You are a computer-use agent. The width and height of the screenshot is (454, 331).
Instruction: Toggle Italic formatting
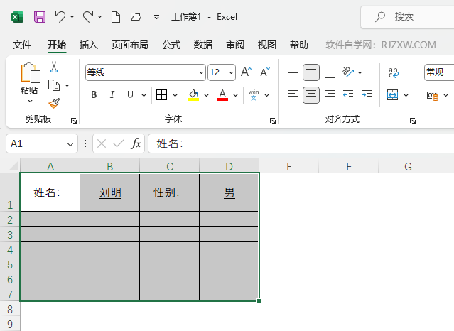(x=112, y=94)
